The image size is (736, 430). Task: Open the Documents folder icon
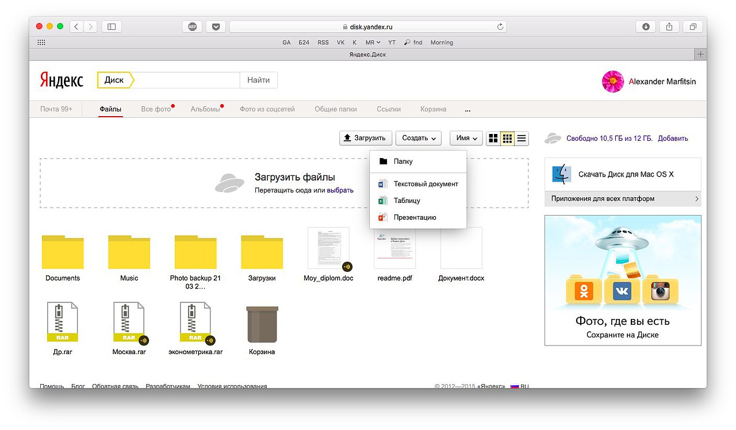(x=63, y=252)
